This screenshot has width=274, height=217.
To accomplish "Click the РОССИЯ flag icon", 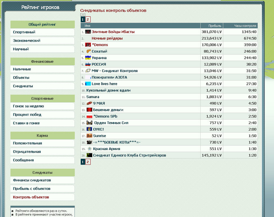I will tap(88, 64).
